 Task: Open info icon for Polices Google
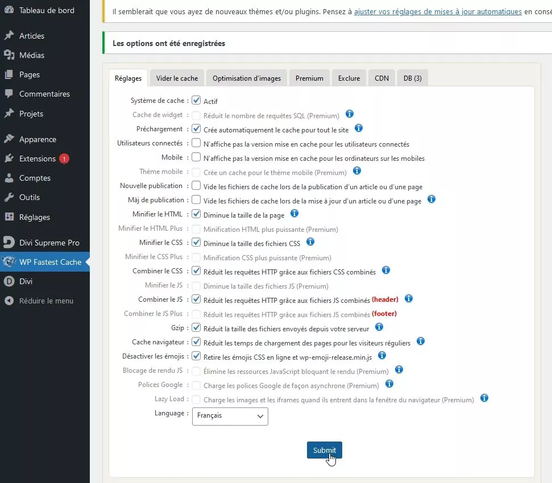pyautogui.click(x=389, y=384)
